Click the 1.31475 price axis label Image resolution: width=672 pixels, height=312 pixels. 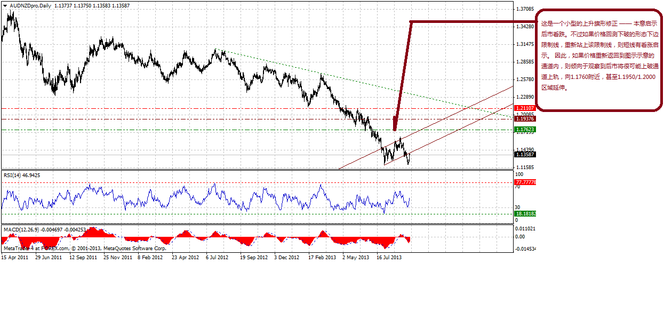[x=526, y=44]
